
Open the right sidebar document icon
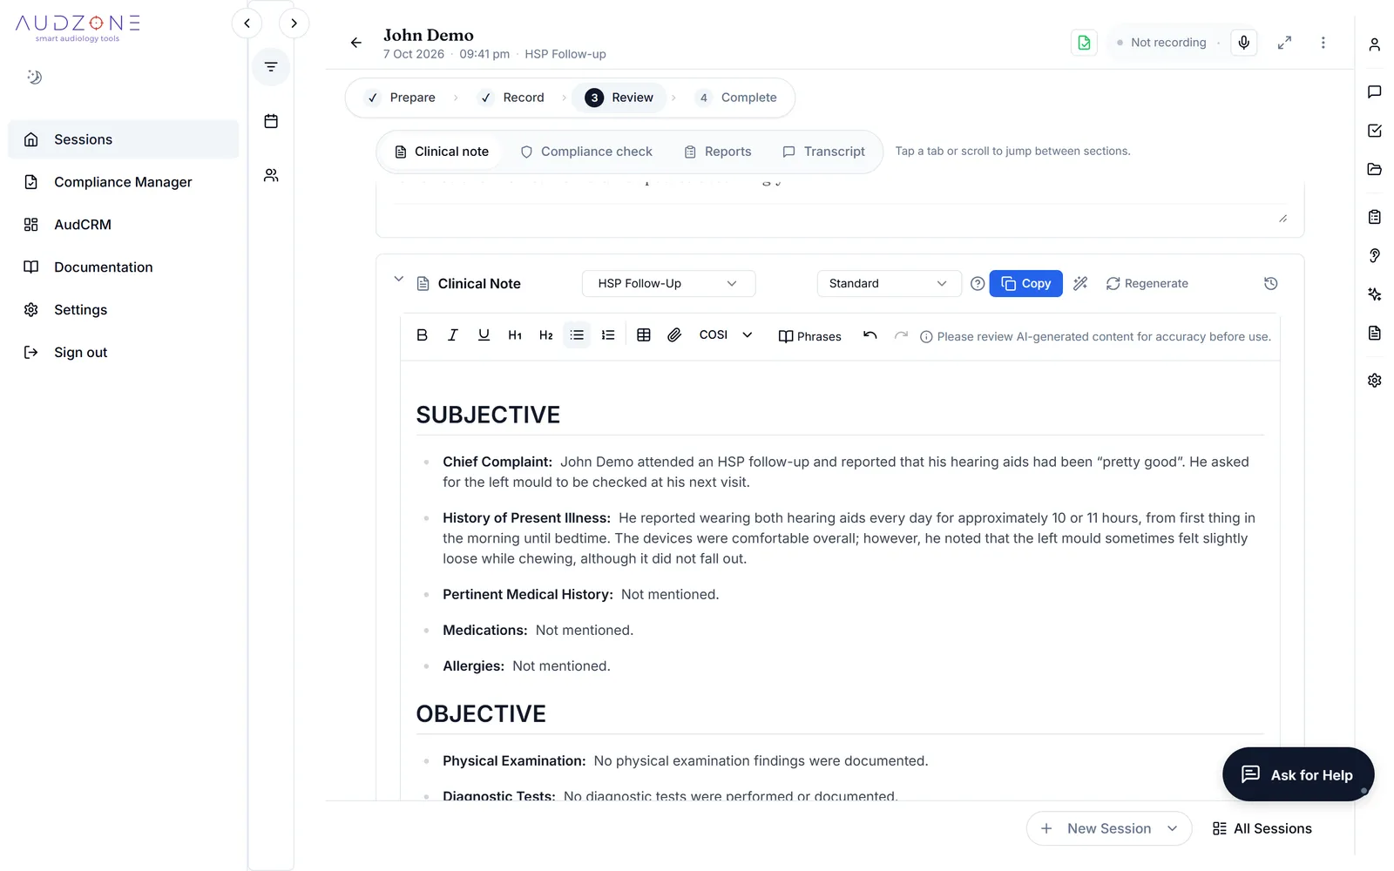[x=1374, y=333]
